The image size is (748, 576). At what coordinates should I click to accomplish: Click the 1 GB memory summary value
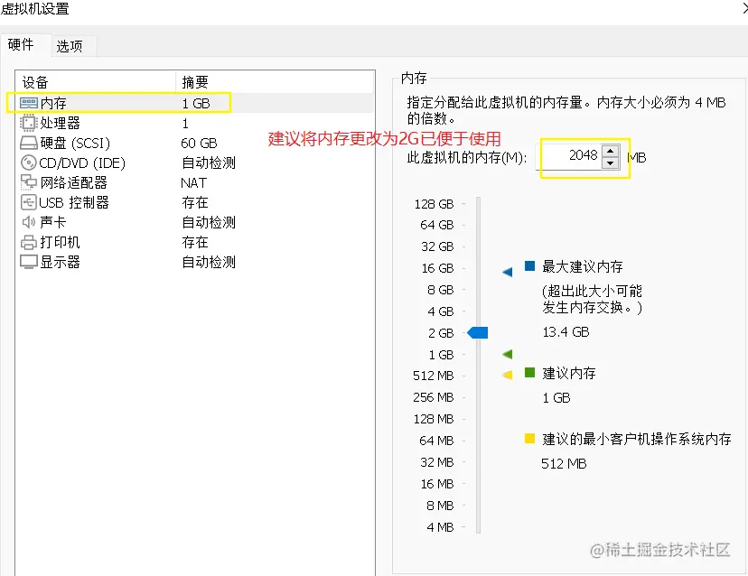196,104
